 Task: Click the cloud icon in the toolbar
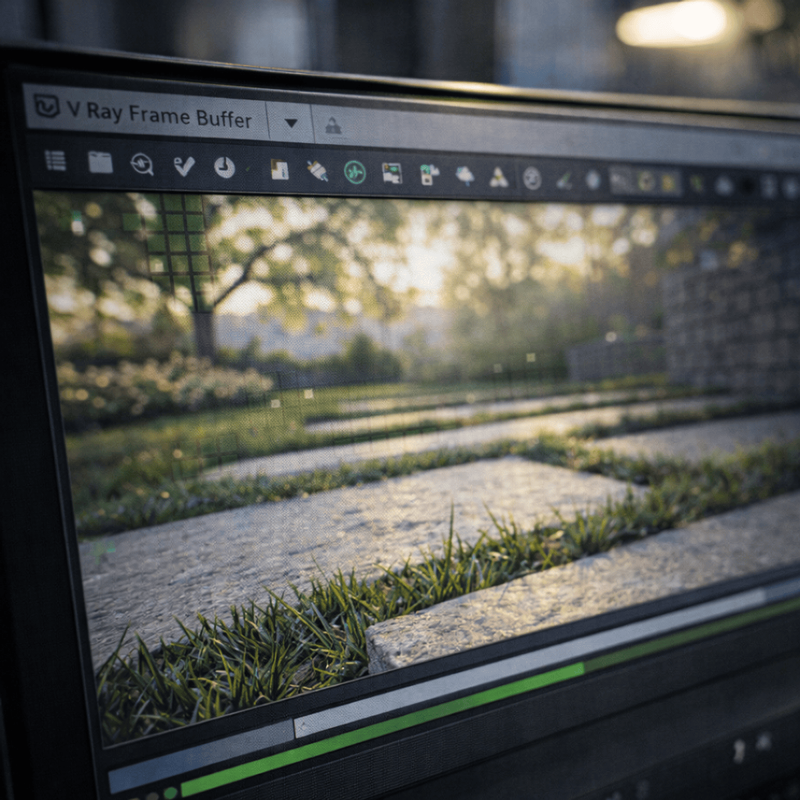465,176
